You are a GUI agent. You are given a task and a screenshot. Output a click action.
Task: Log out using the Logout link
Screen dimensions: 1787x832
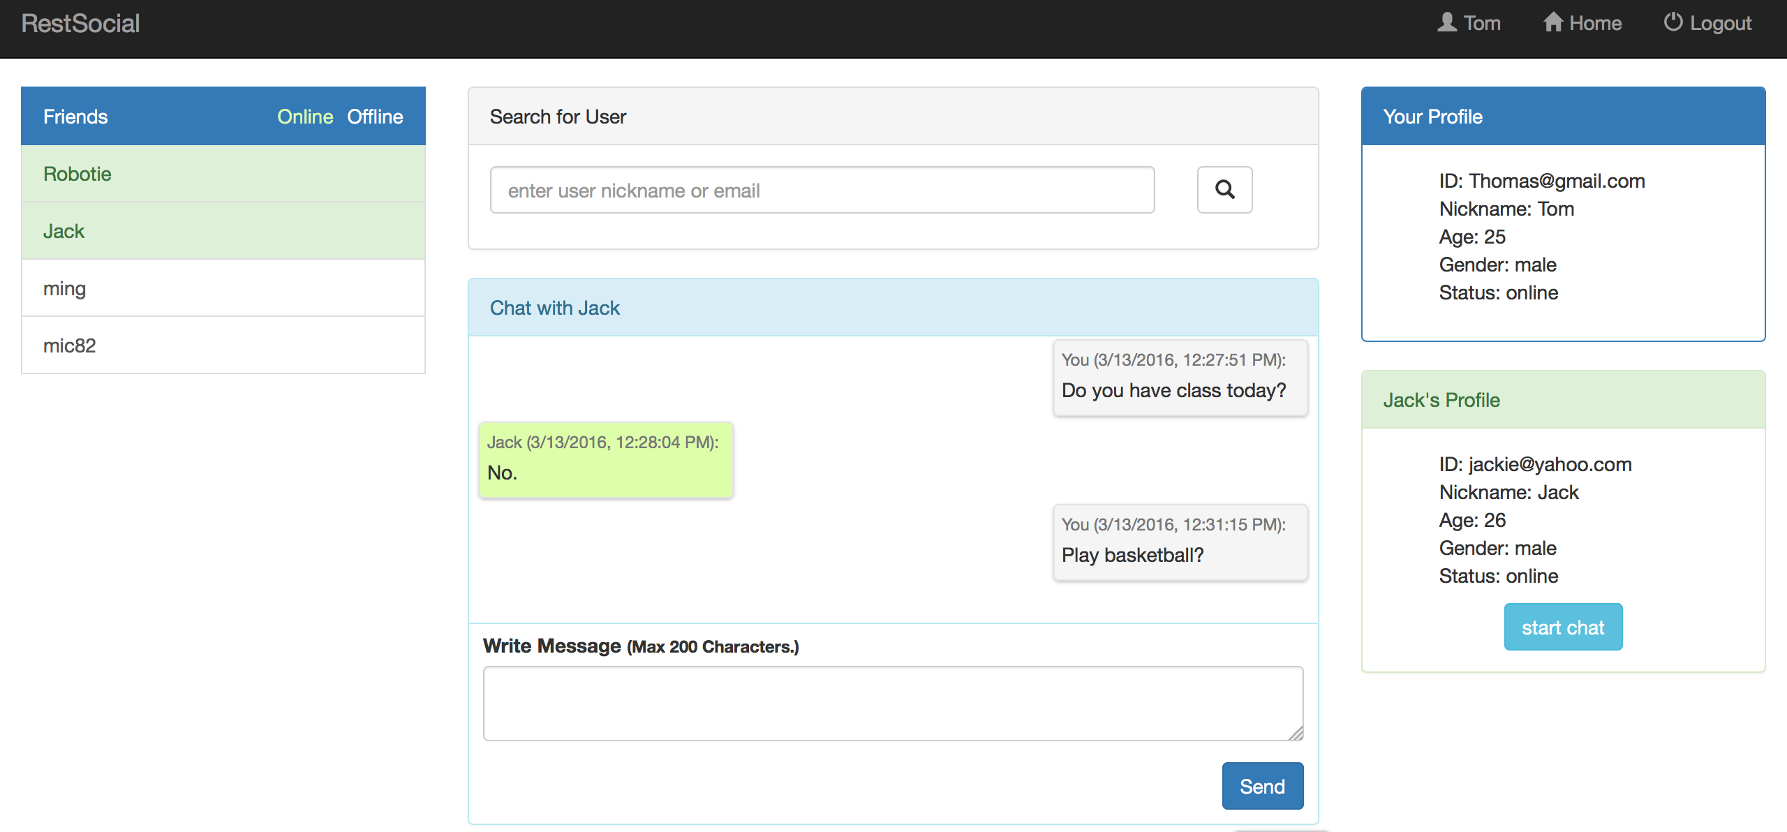(1707, 23)
